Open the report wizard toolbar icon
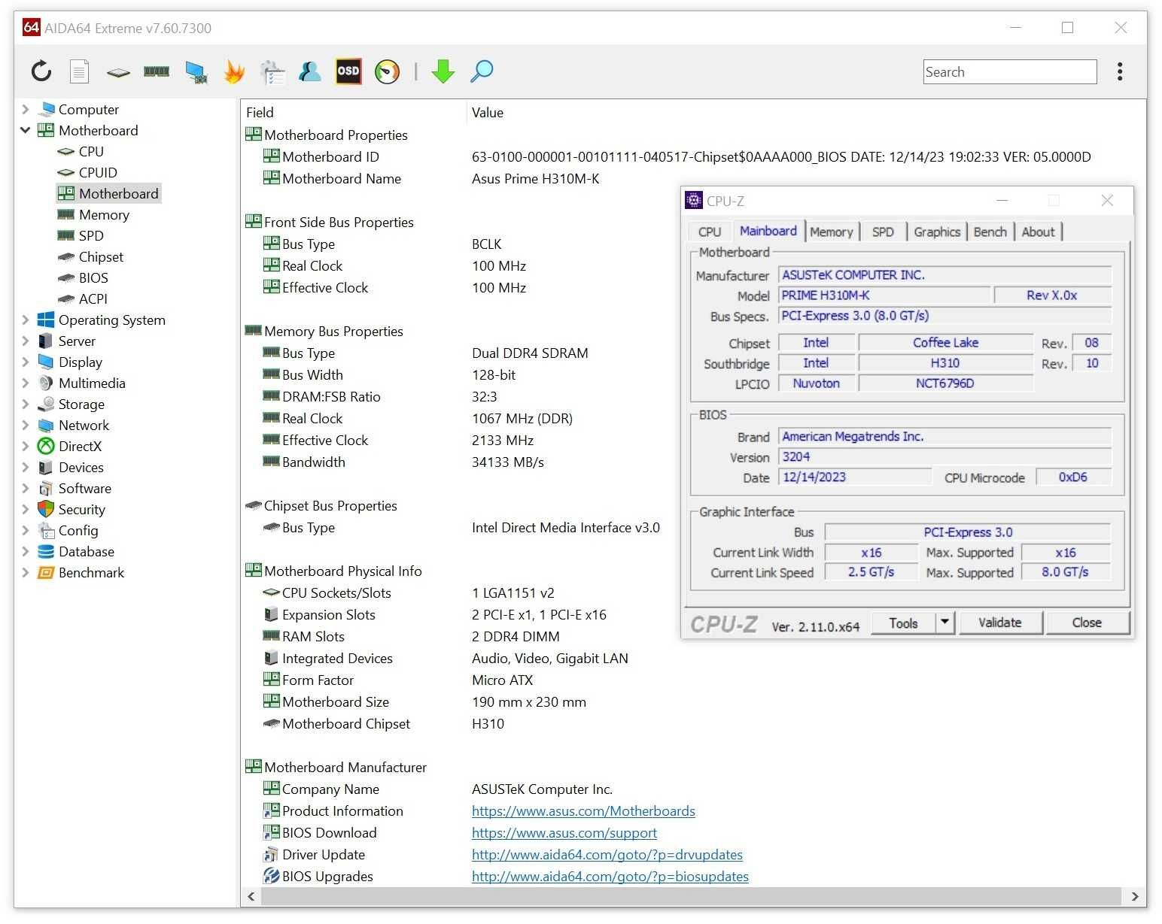The image size is (1162, 924). pos(272,72)
